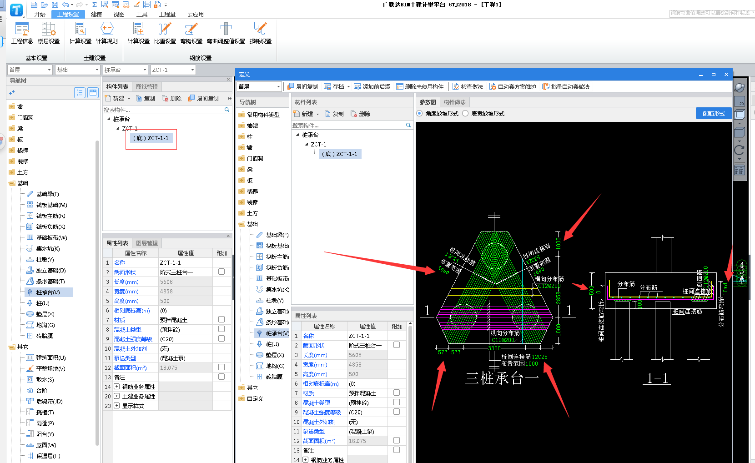Open the 开始 ribbon tab
This screenshot has width=755, height=463.
pos(40,14)
